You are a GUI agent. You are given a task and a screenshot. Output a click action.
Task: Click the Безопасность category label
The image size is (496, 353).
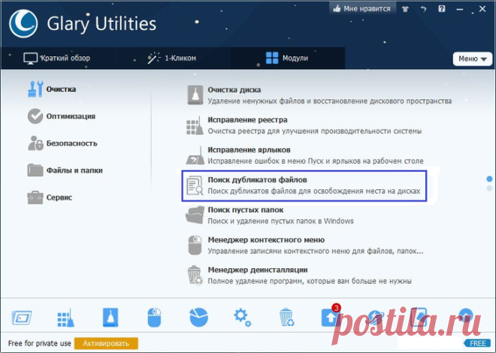click(72, 143)
